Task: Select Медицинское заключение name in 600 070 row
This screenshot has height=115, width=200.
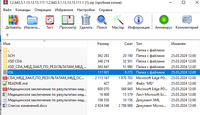Action: point(47,89)
